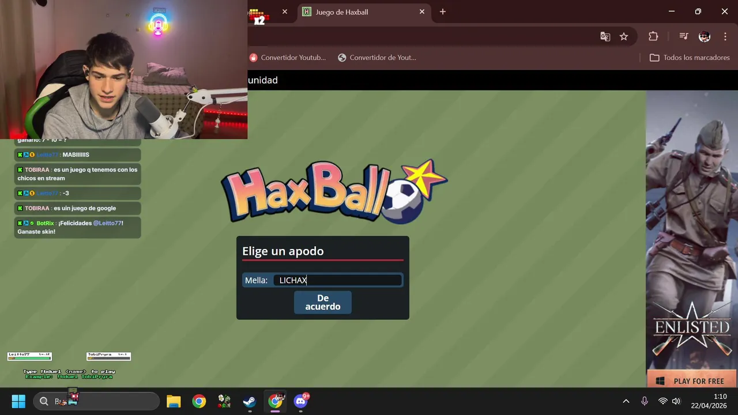Screen dimensions: 738x415
Task: Open Wi-Fi network settings in tray
Action: [x=663, y=401]
